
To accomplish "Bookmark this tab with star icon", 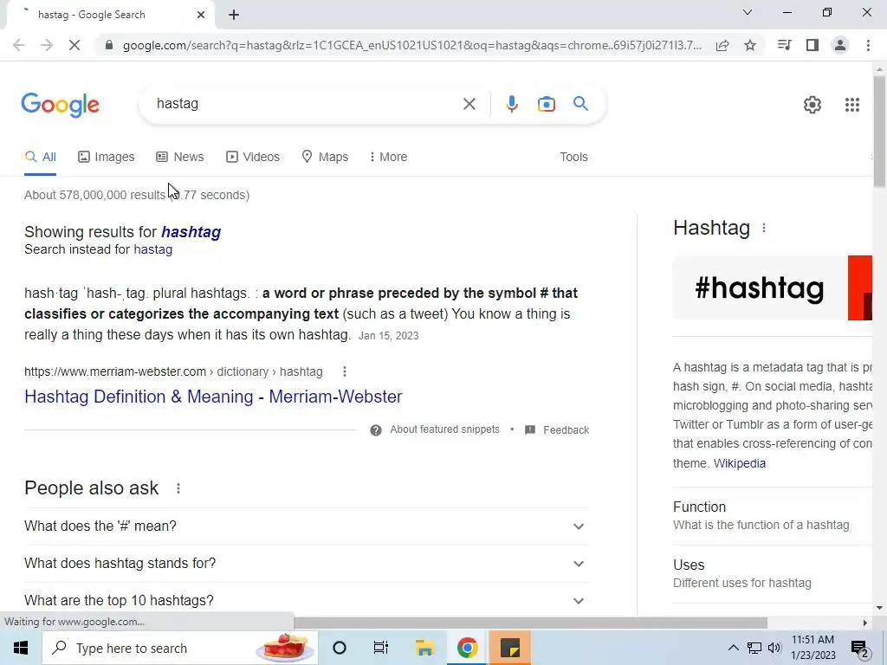I will [x=750, y=45].
